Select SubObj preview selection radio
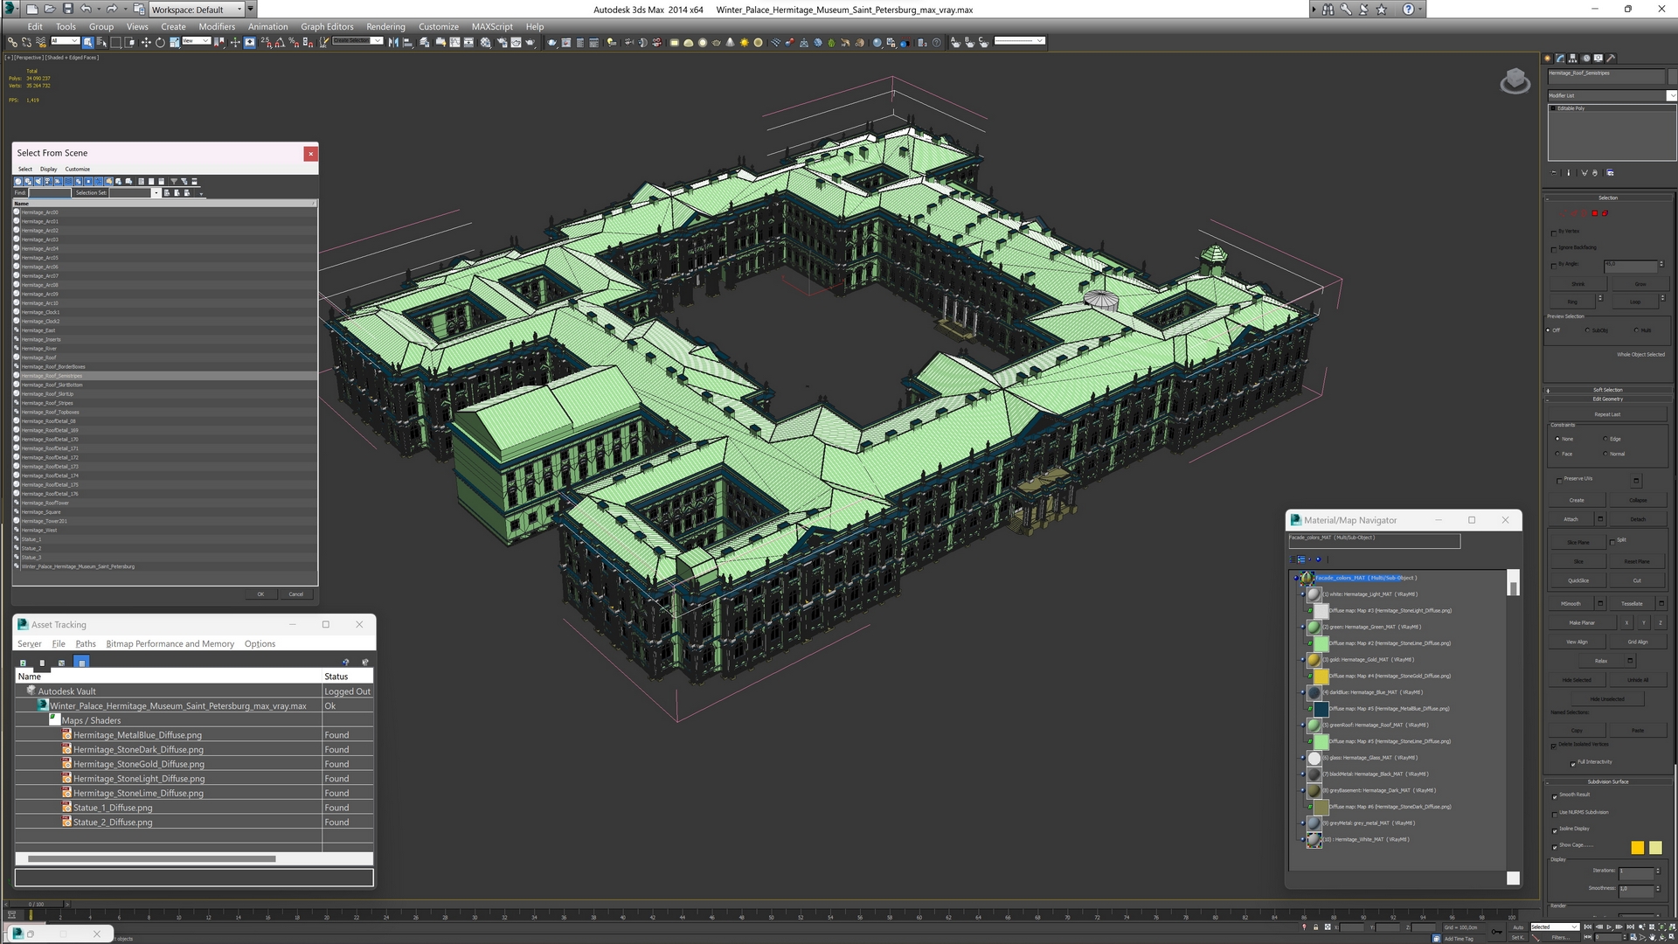The image size is (1678, 944). click(x=1588, y=330)
